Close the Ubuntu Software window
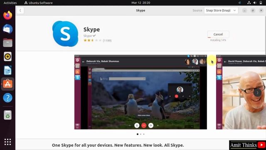This screenshot has height=150, width=266. point(261,10)
